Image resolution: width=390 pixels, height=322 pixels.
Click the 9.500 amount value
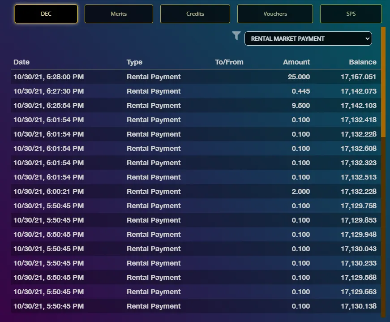tap(301, 106)
